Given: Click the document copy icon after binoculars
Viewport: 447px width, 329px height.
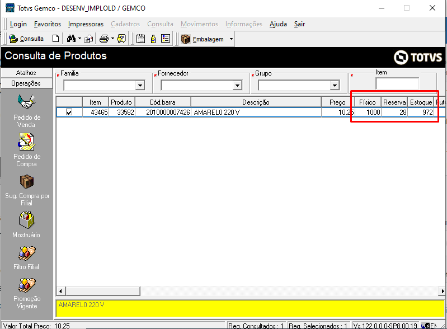Looking at the screenshot, I should tap(89, 39).
